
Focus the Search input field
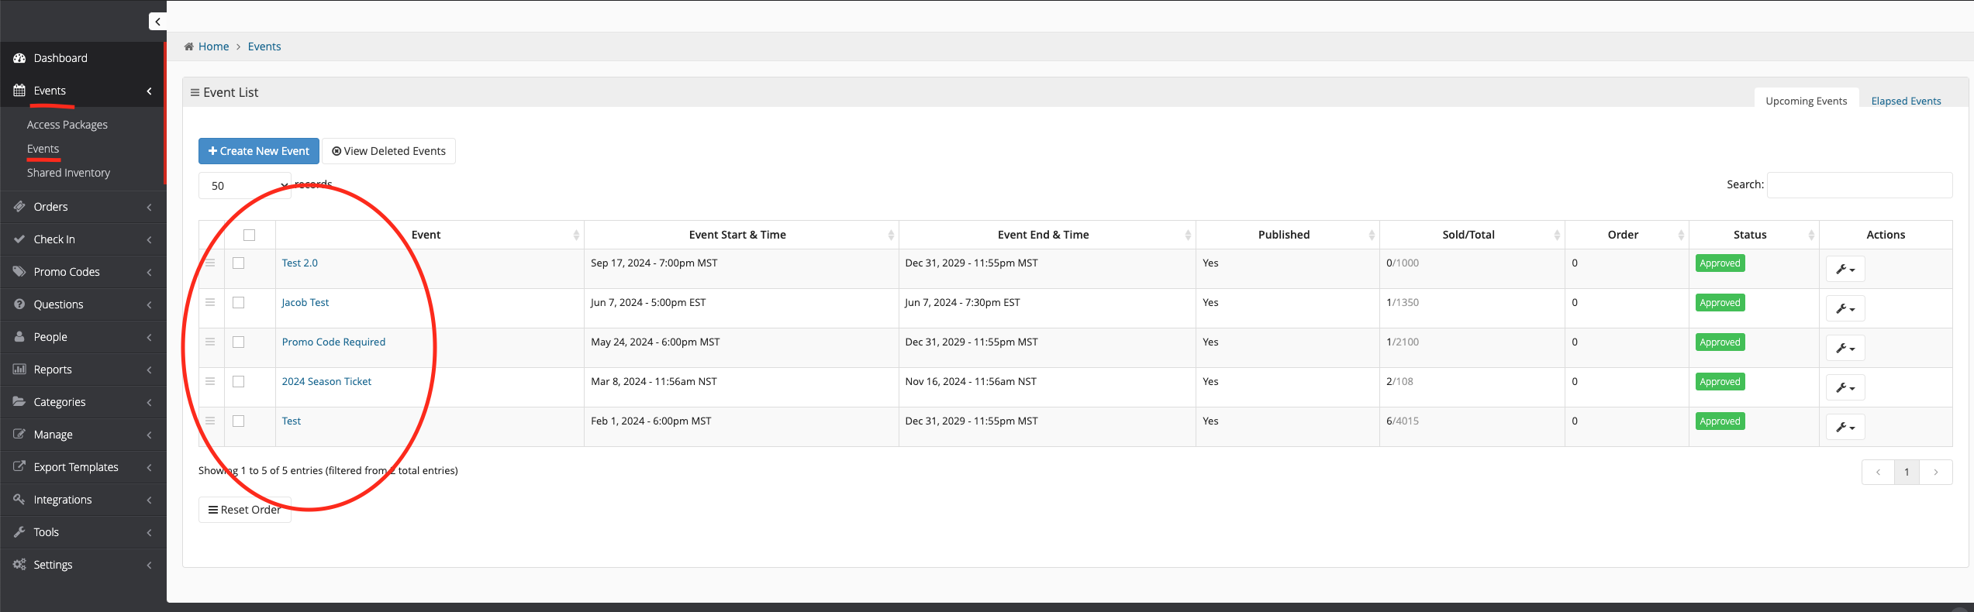coord(1859,185)
